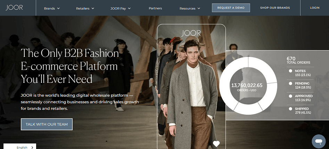Expand the Retailers menu chevron

pos(93,8)
